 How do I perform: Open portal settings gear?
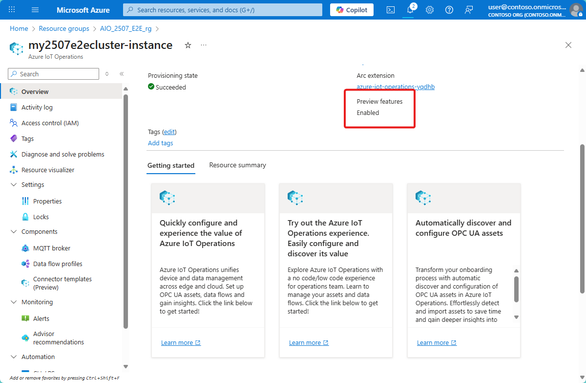(430, 10)
